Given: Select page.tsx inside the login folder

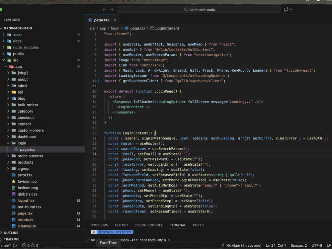Looking at the screenshot, I should pos(27,149).
